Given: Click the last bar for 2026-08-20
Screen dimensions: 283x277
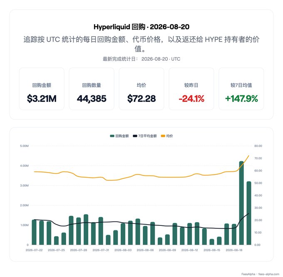Looking at the screenshot, I should pyautogui.click(x=249, y=213).
